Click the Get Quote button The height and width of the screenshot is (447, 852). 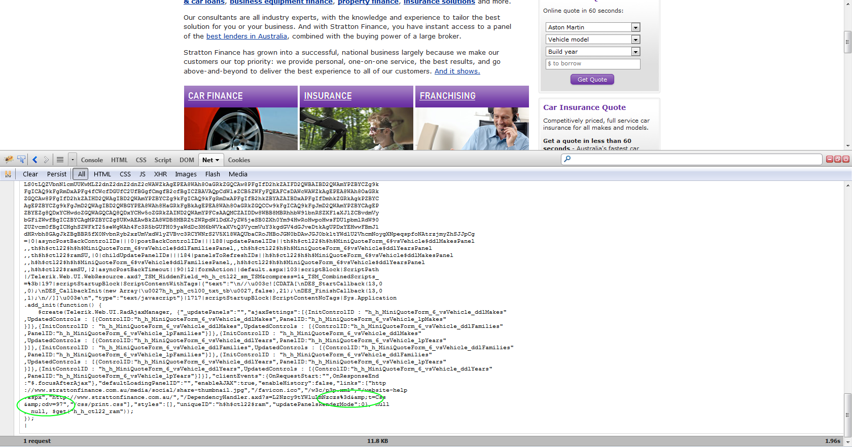[592, 80]
